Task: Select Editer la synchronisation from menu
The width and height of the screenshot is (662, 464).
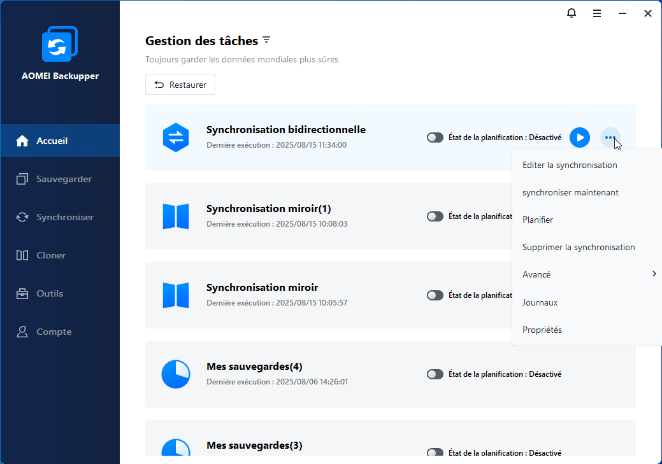Action: tap(570, 165)
